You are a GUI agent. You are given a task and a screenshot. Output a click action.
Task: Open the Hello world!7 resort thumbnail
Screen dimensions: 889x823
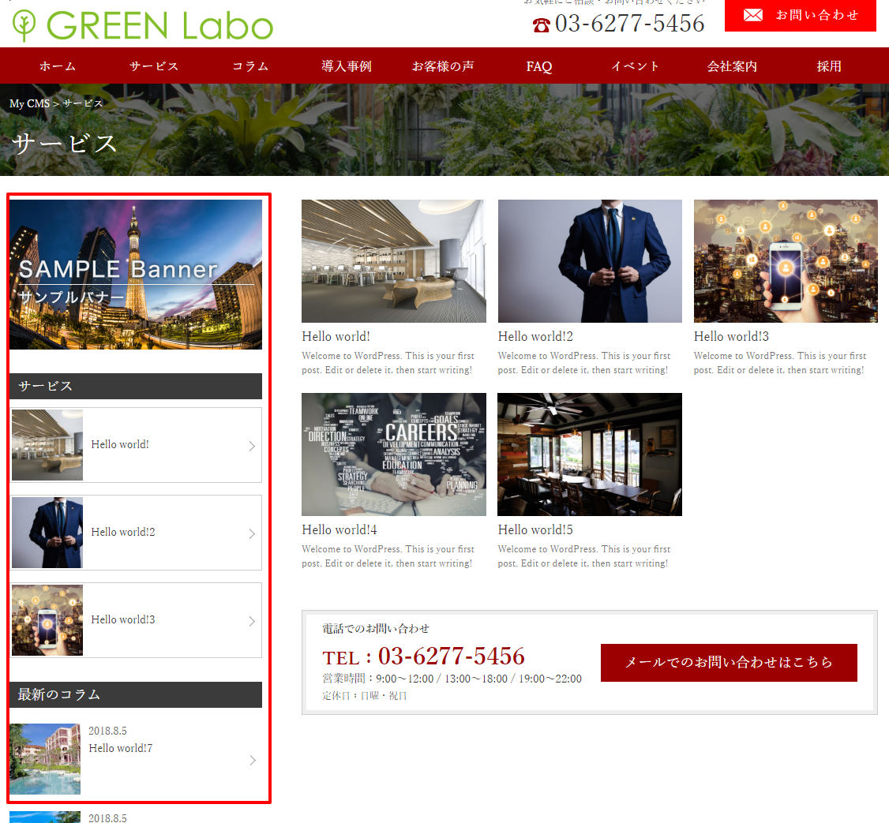[x=45, y=759]
